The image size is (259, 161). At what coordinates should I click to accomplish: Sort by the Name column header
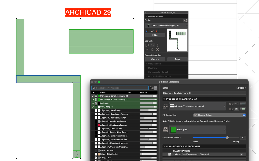click(x=103, y=93)
